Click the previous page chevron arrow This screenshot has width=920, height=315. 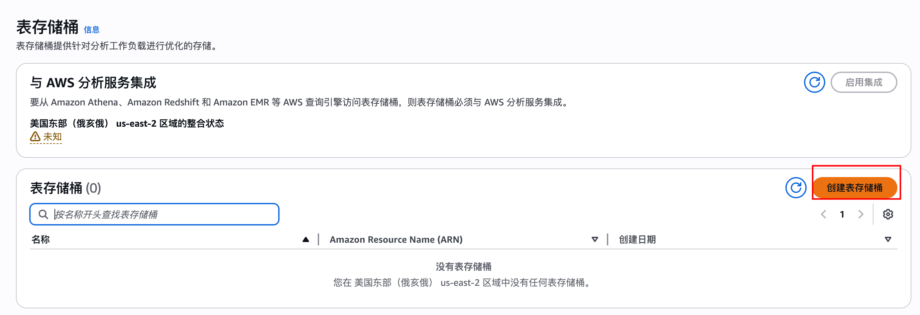coord(824,214)
